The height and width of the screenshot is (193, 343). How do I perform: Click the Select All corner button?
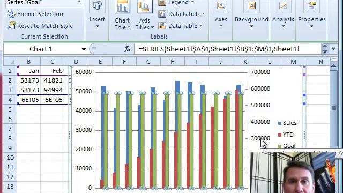[10, 62]
